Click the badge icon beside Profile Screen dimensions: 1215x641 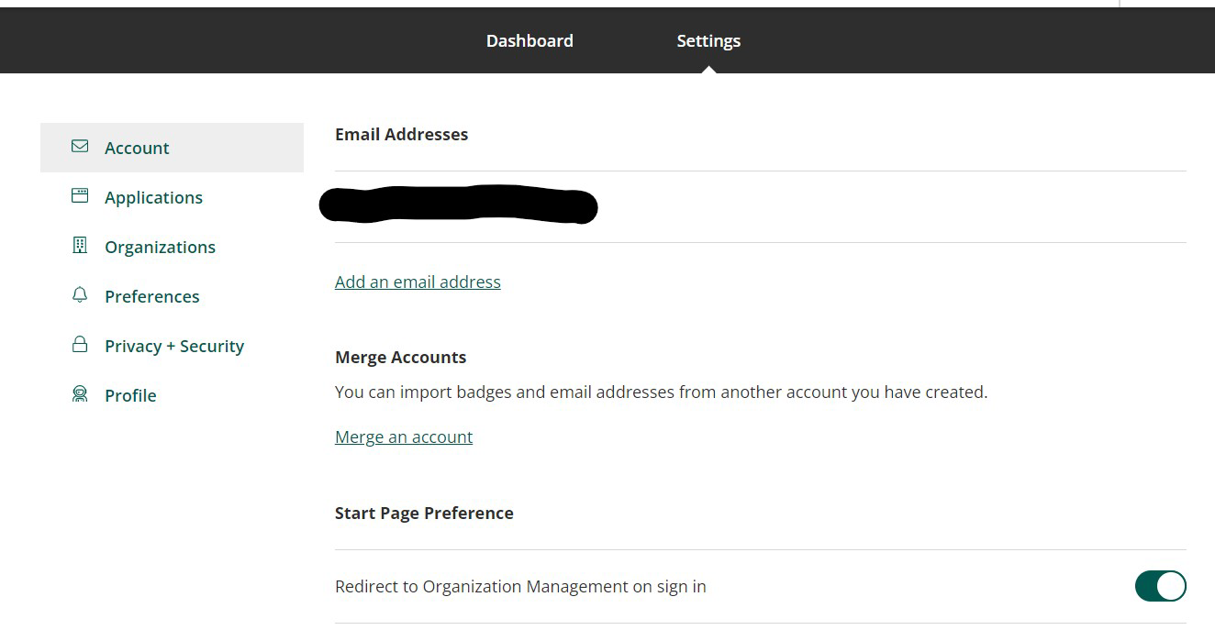pyautogui.click(x=80, y=394)
